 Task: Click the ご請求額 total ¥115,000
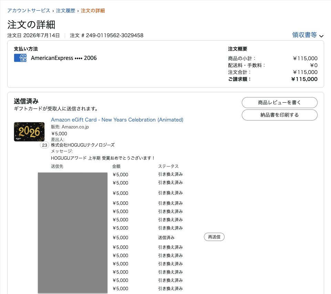pos(304,79)
